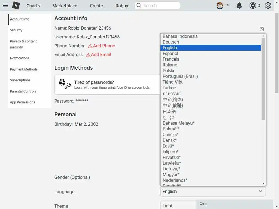The image size is (279, 209).
Task: Click the Roblox logo home icon
Action: point(16,5)
